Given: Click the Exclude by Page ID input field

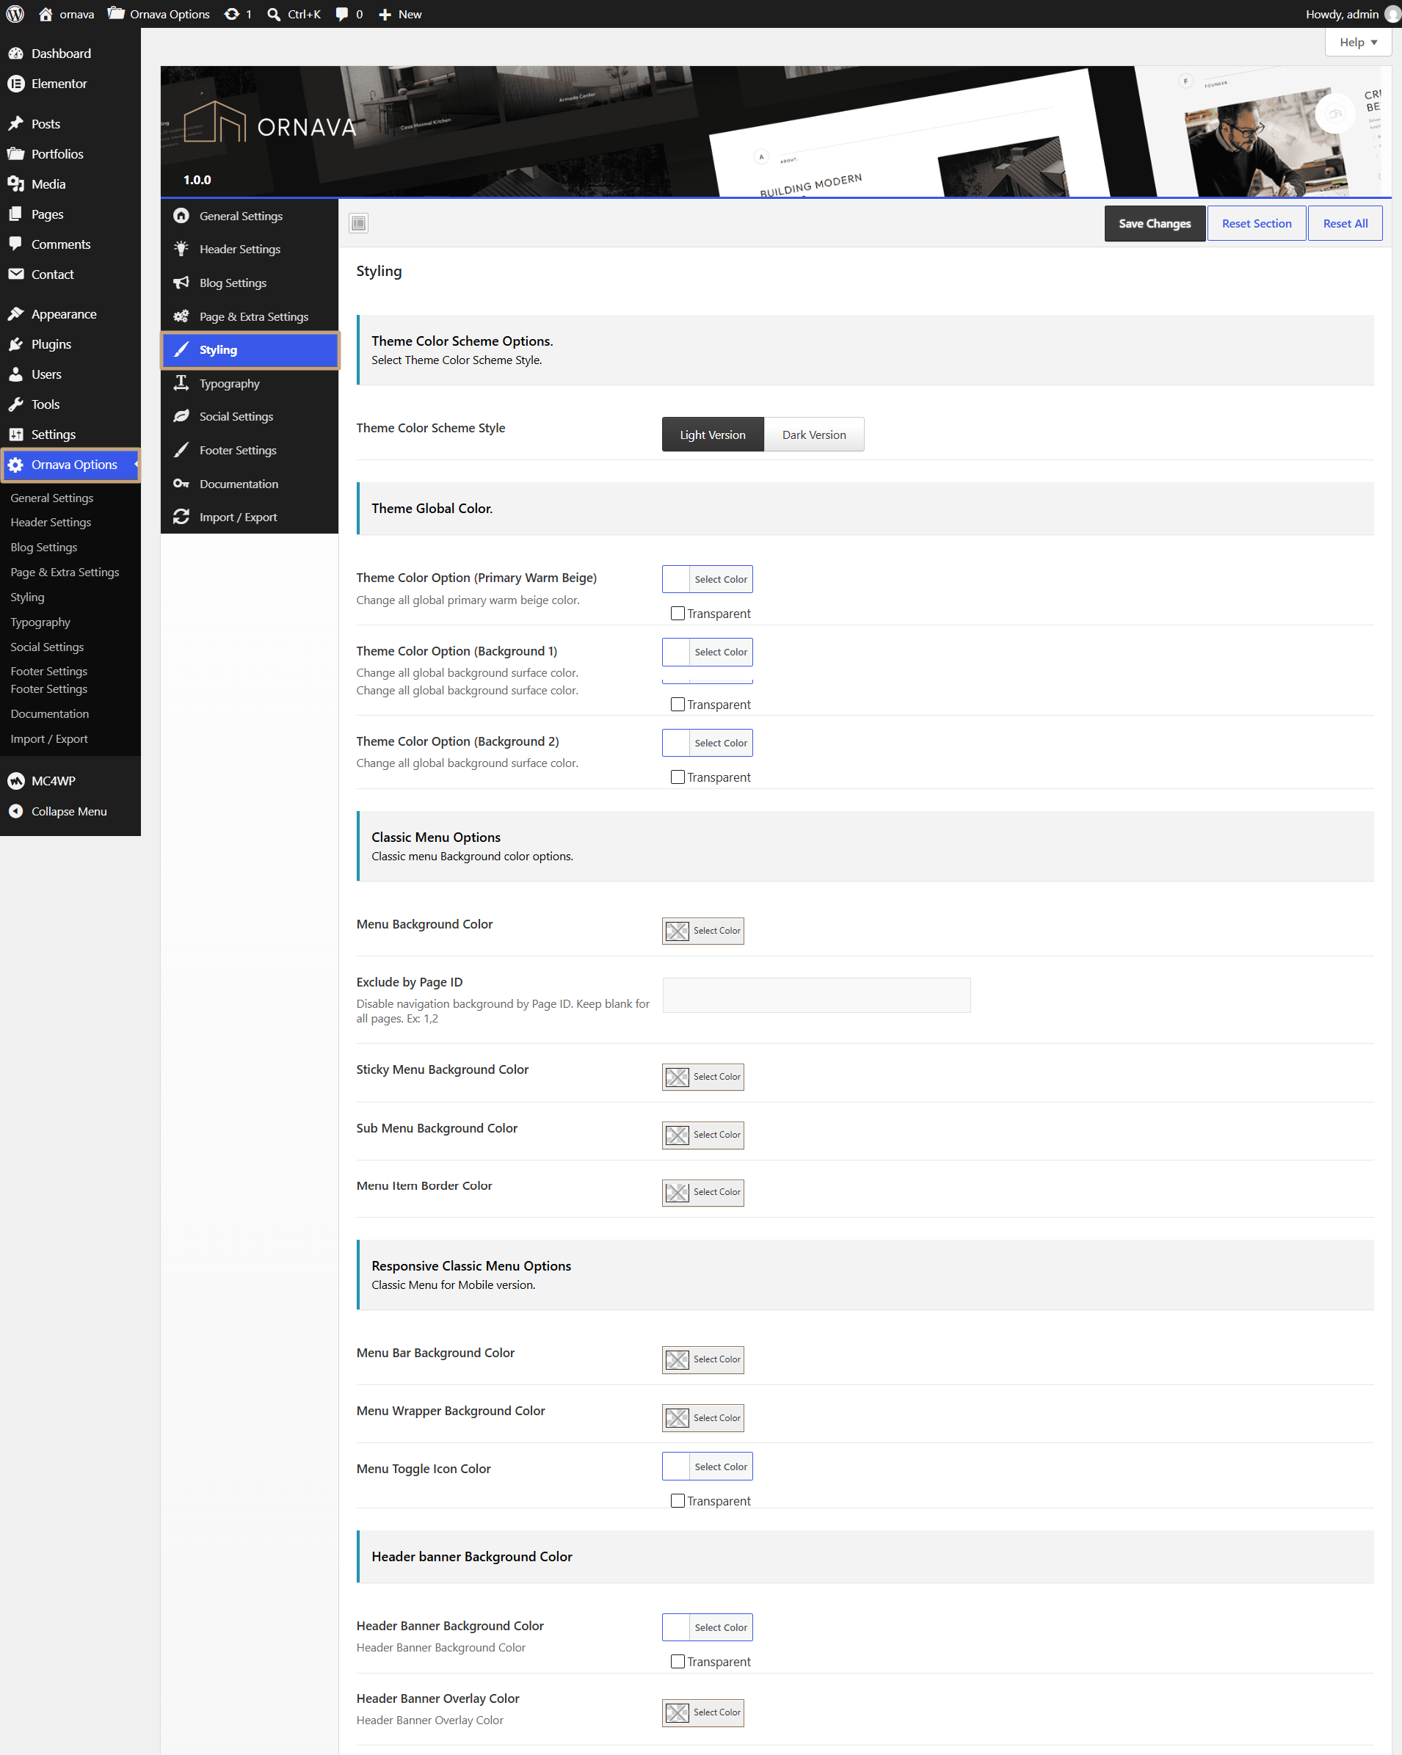Looking at the screenshot, I should coord(817,995).
